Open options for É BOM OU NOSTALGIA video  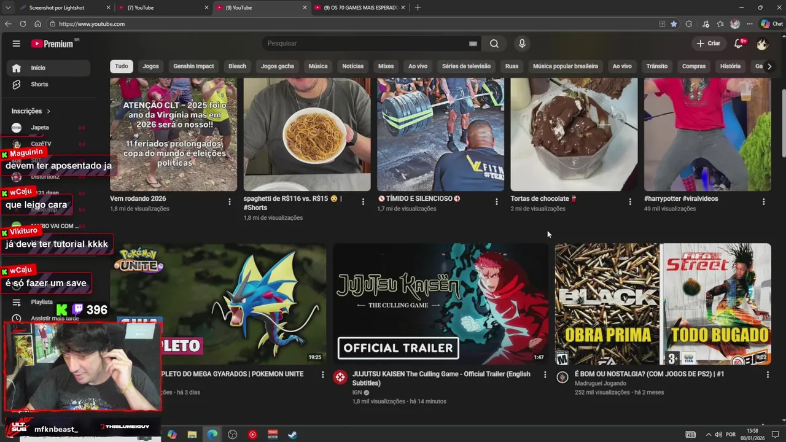767,374
